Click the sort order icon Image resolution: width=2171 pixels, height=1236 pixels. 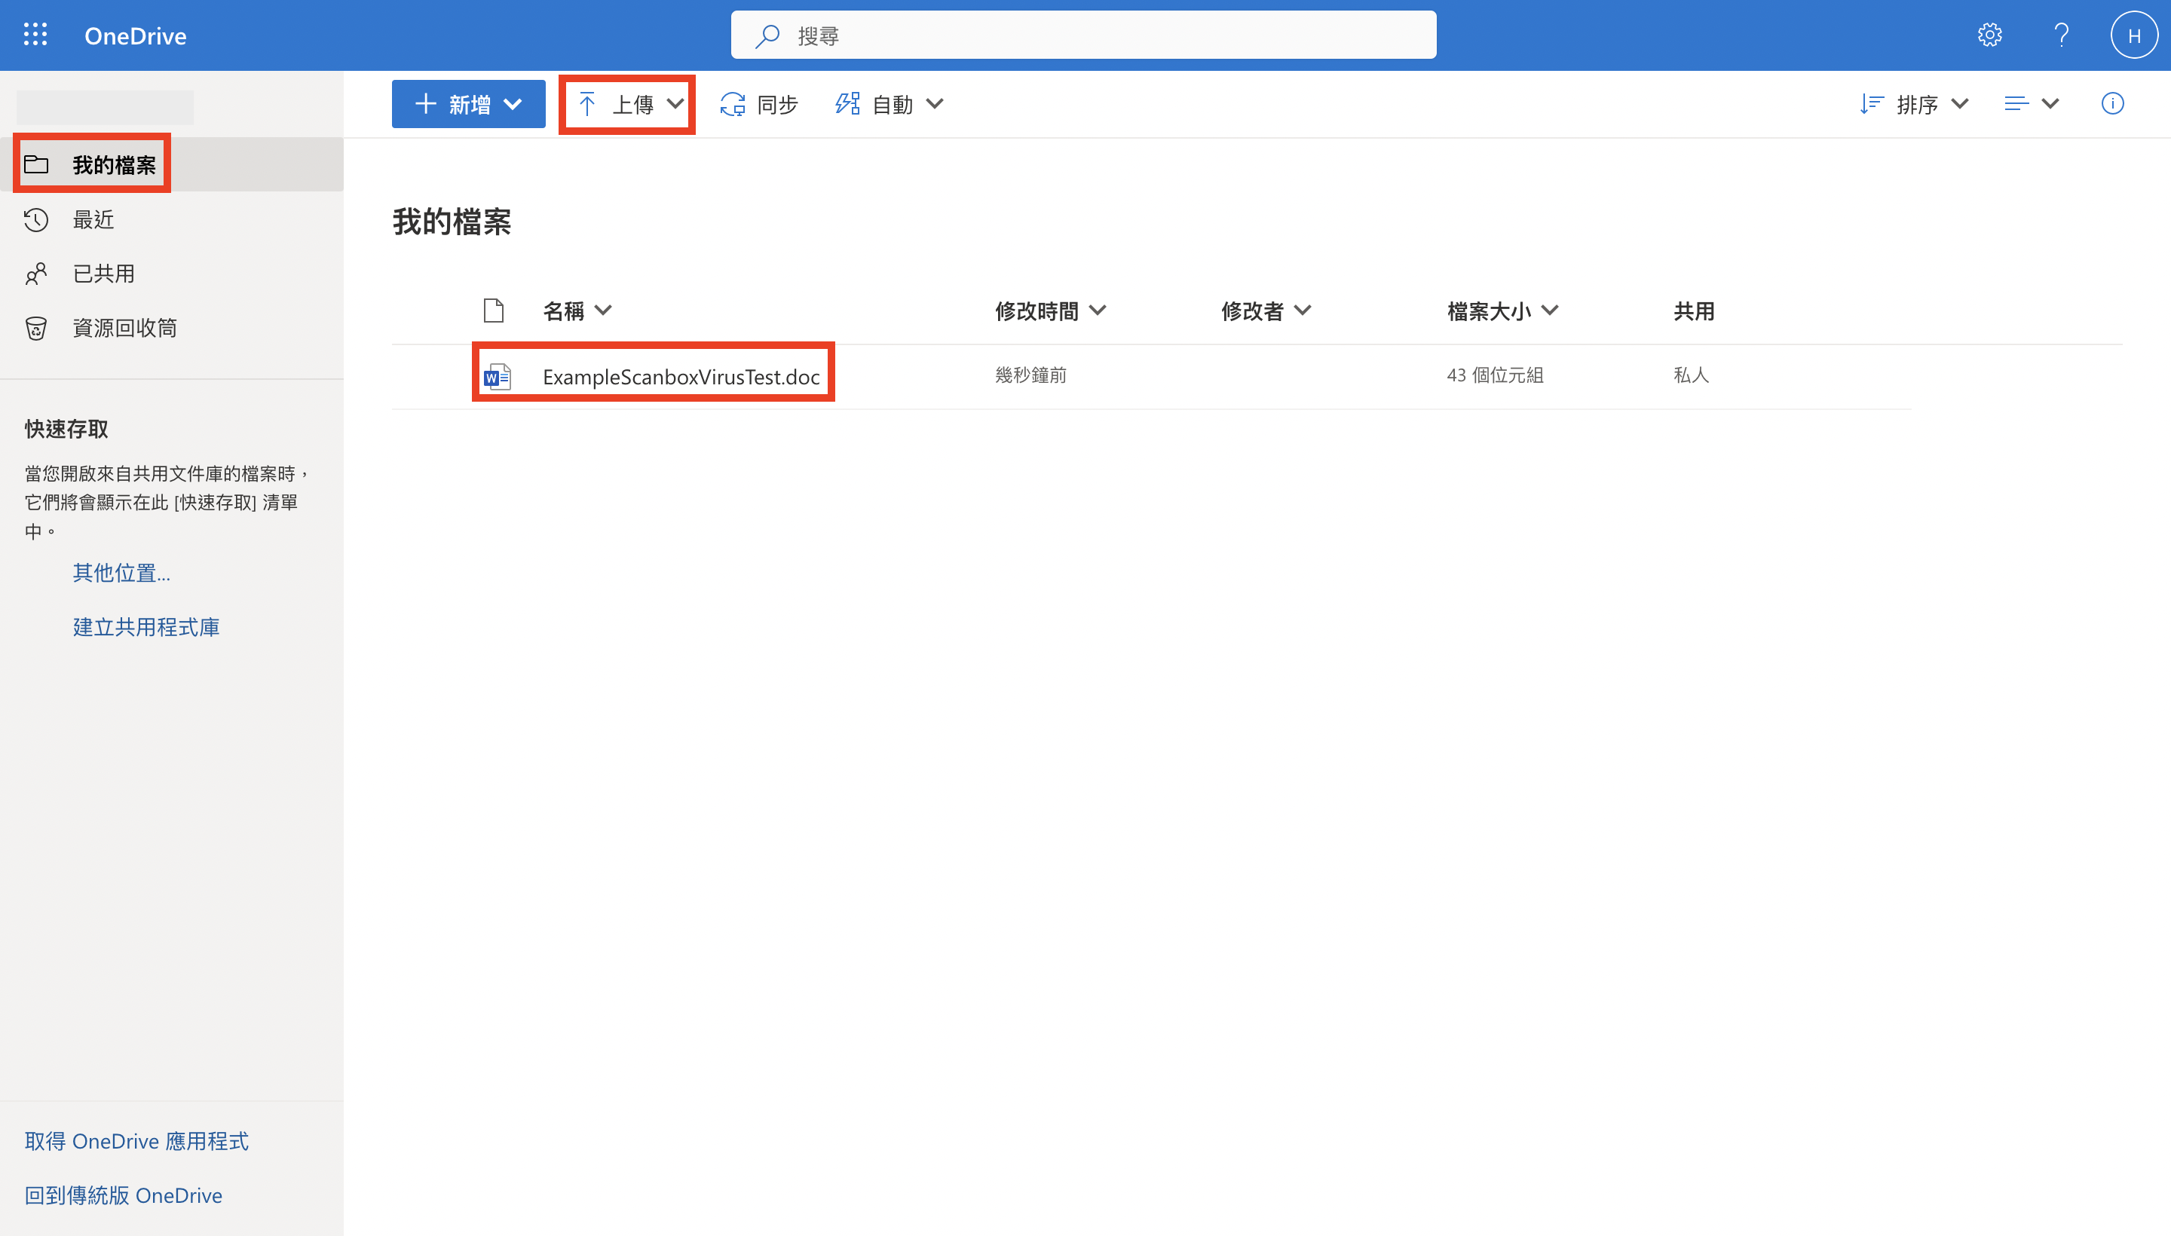click(x=1871, y=103)
